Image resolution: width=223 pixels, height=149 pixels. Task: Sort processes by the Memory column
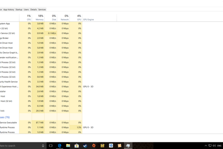click(40, 18)
